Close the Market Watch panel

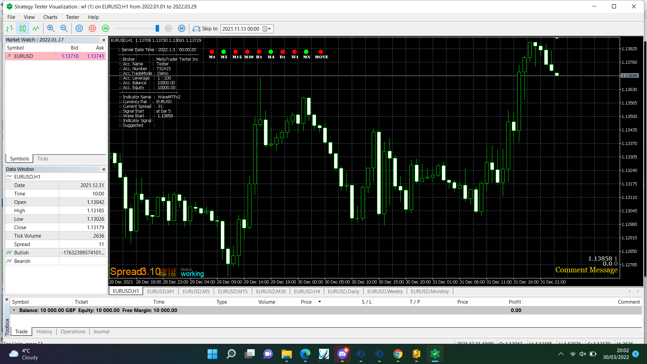[104, 40]
